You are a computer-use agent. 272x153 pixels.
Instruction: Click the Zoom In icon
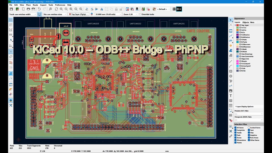tap(61, 9)
